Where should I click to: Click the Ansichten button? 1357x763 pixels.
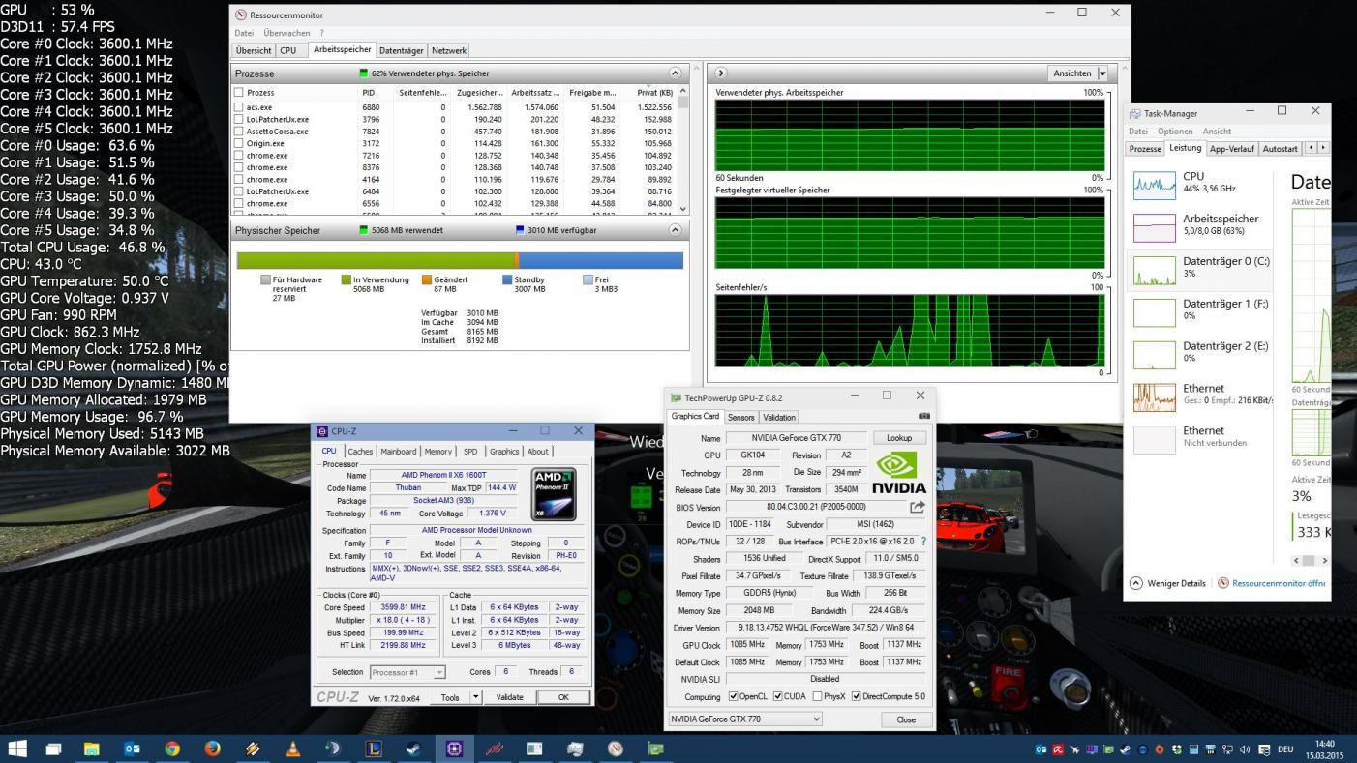pos(1072,73)
